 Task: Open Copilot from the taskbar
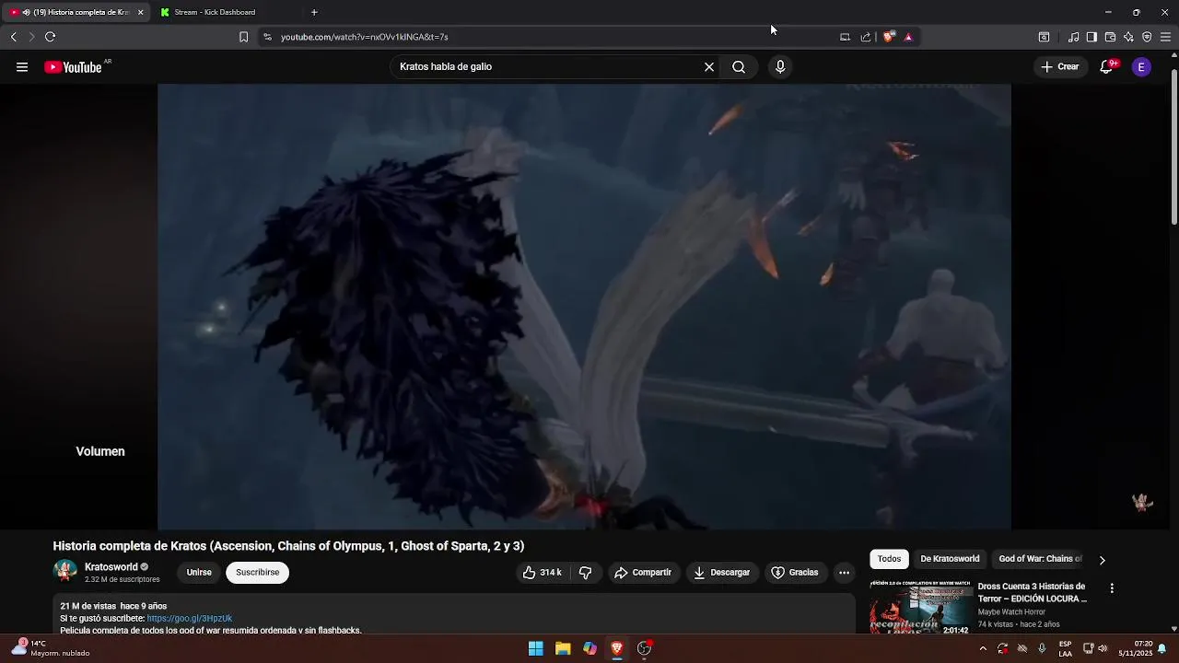pyautogui.click(x=589, y=648)
